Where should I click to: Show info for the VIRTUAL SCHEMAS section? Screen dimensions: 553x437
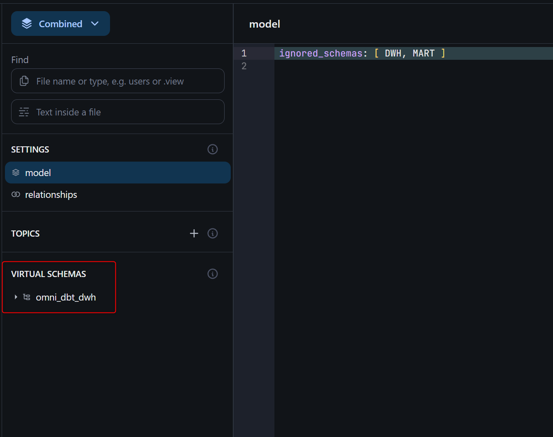pyautogui.click(x=212, y=274)
